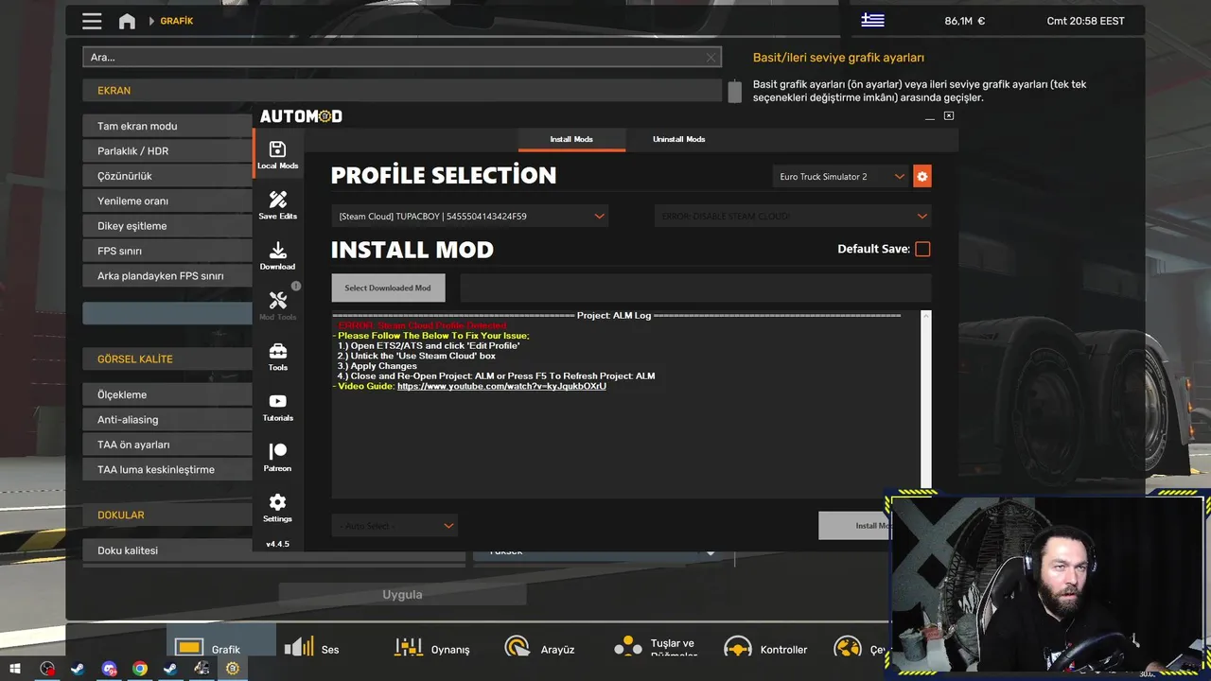1211x681 pixels.
Task: Select FPS sınırı option
Action: pos(168,251)
